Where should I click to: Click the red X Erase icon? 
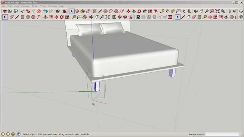click(x=39, y=11)
